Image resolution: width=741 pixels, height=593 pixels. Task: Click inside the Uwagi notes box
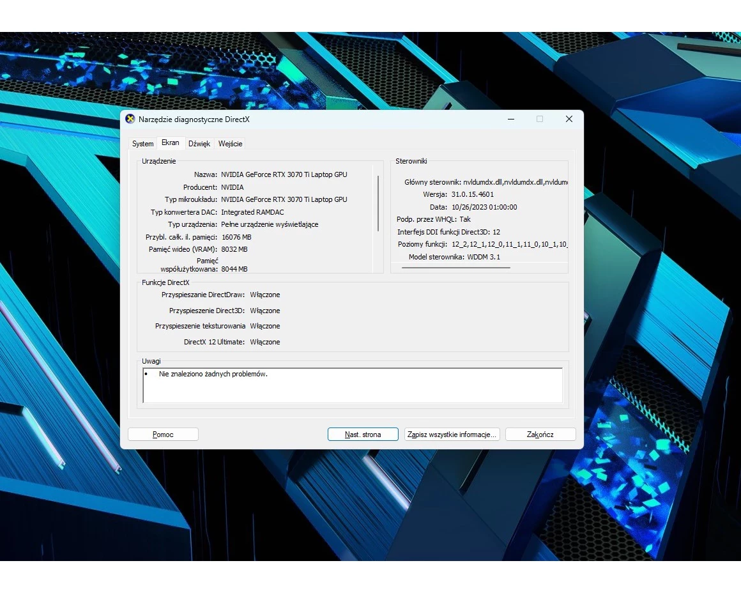353,385
